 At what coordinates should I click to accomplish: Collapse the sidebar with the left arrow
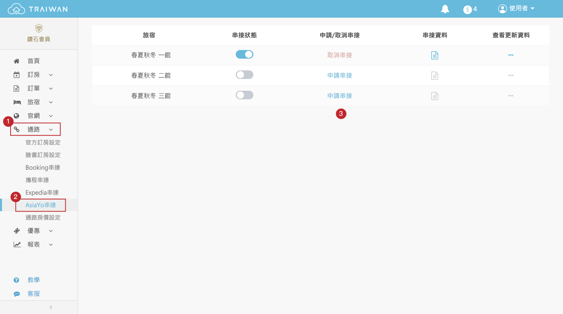[51, 307]
